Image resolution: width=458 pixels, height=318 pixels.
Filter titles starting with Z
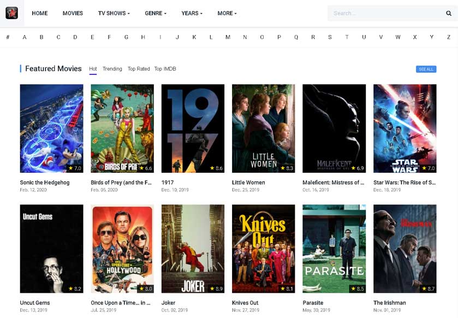[449, 37]
